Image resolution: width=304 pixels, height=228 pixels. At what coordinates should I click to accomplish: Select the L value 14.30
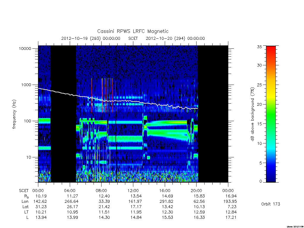[104, 218]
